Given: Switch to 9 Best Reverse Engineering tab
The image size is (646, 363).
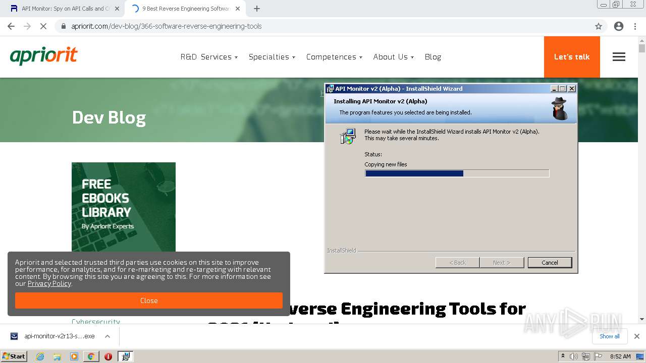Looking at the screenshot, I should pyautogui.click(x=185, y=9).
